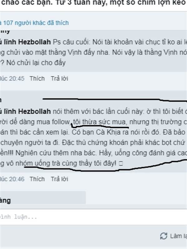Reply to the comment posted at 20:45

click(60, 79)
